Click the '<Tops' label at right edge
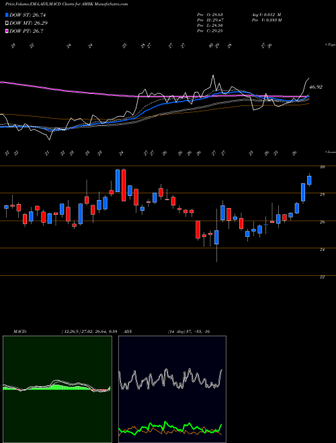The width and height of the screenshot is (336, 443). (x=330, y=45)
